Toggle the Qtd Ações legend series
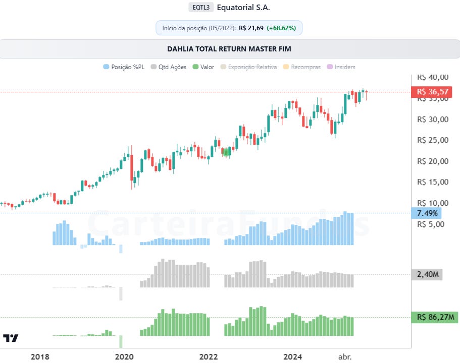The height and width of the screenshot is (363, 460). tap(168, 67)
